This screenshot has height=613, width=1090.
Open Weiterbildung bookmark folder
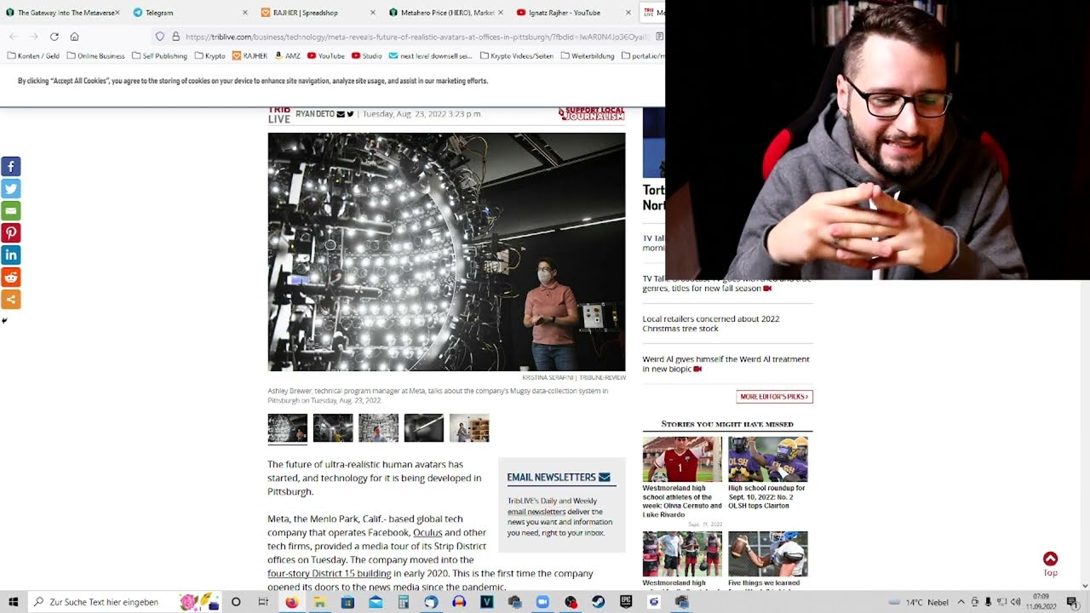(x=588, y=56)
